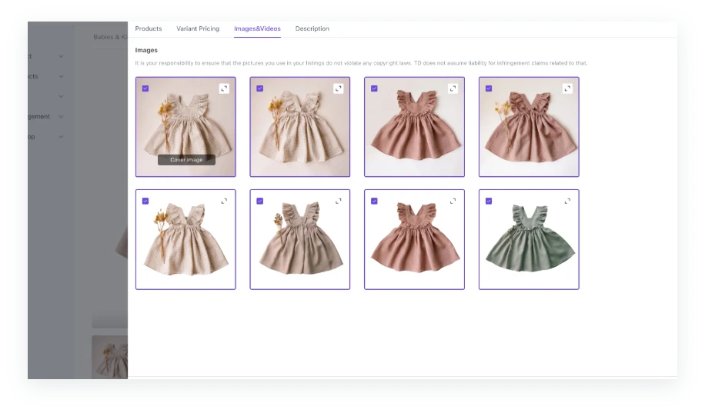Open the Description tab
705x413 pixels.
(312, 28)
